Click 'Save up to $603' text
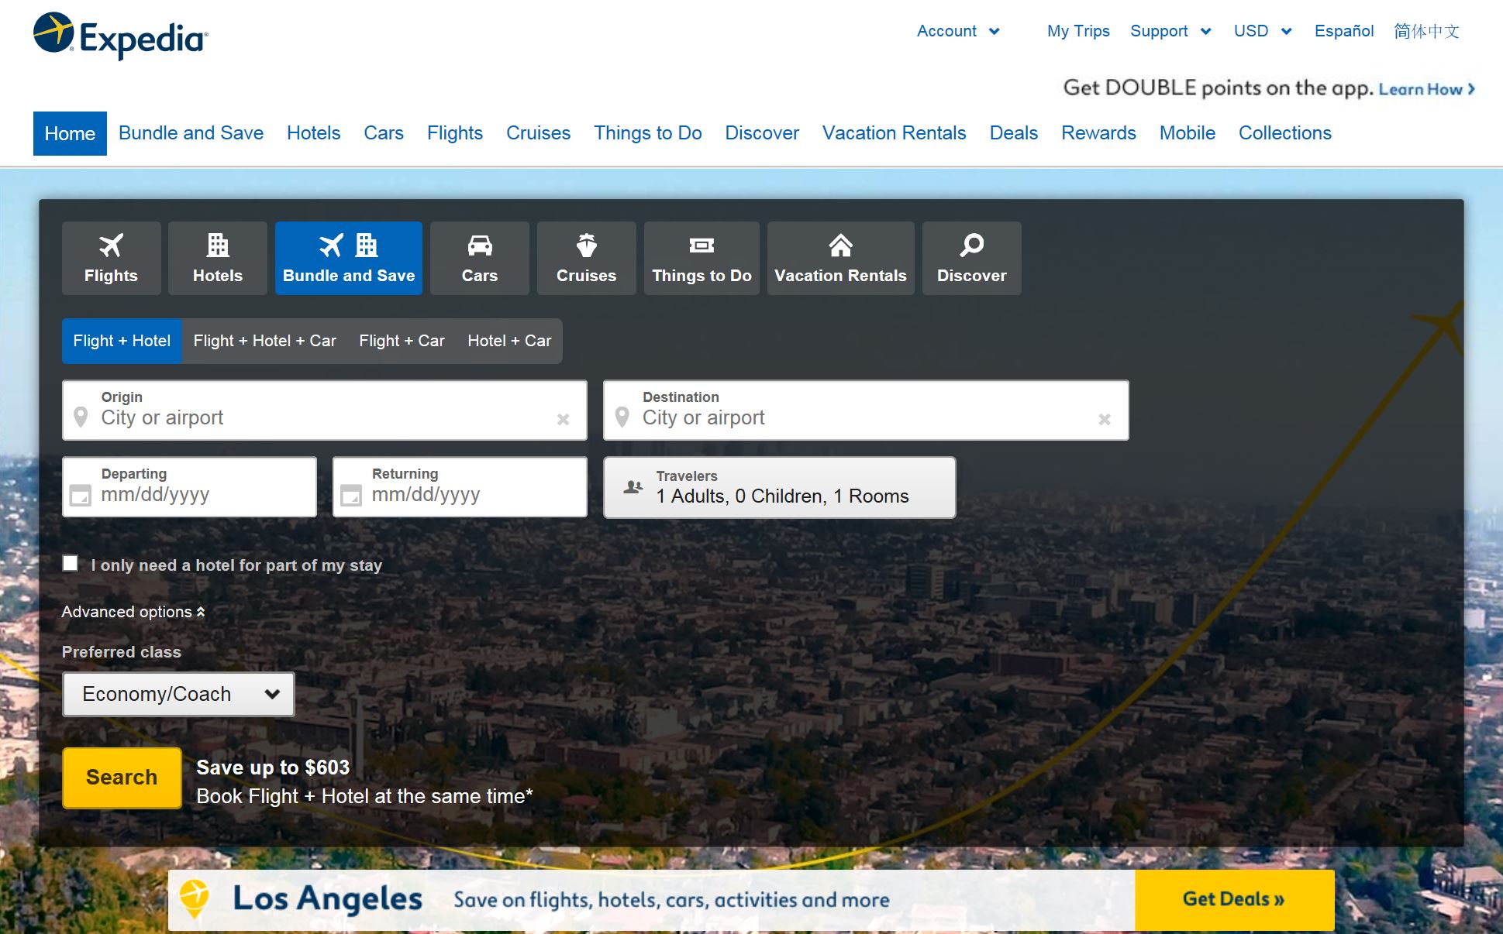The height and width of the screenshot is (934, 1503). pos(273,767)
